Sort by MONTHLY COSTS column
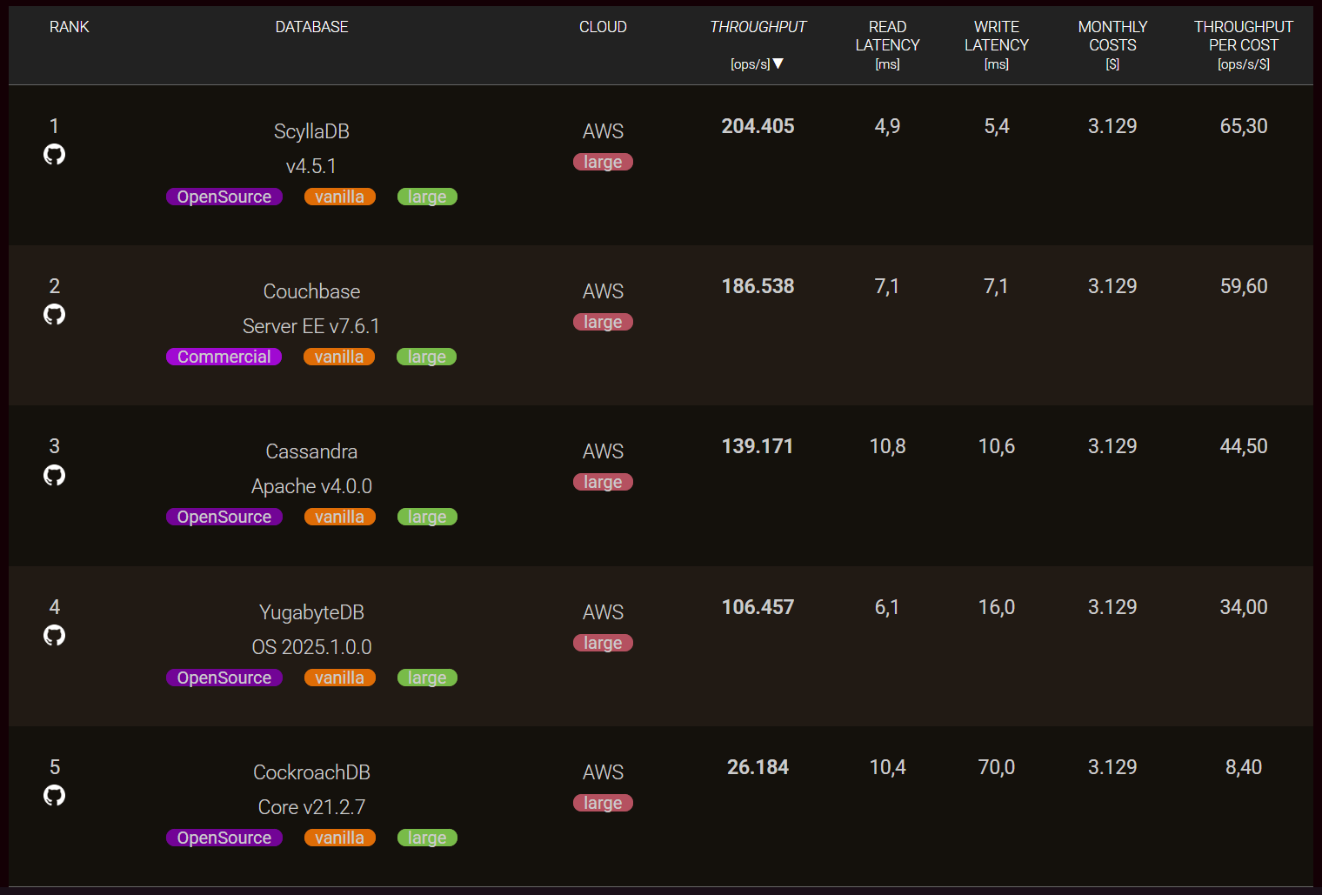The height and width of the screenshot is (895, 1322). tap(1112, 36)
